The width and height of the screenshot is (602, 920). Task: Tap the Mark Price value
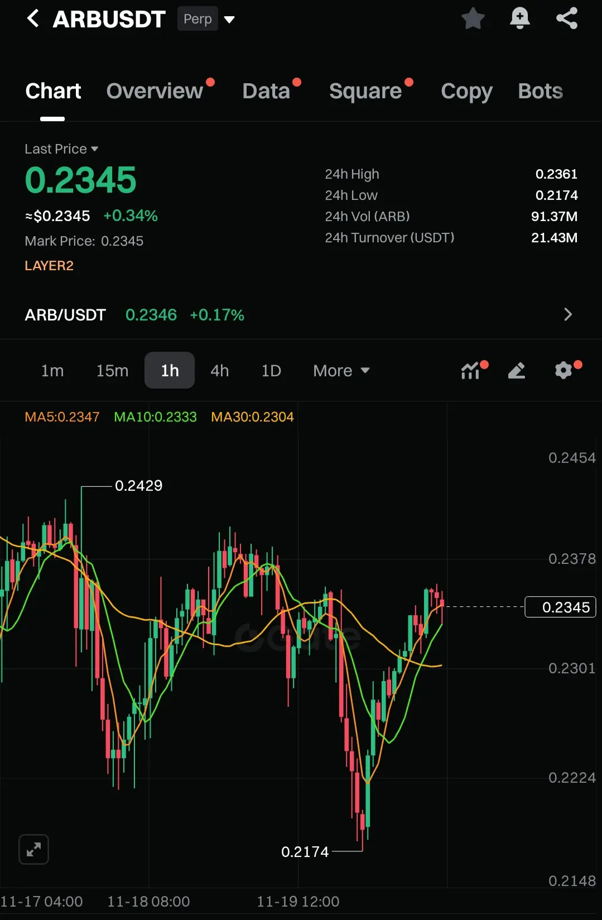coord(122,241)
